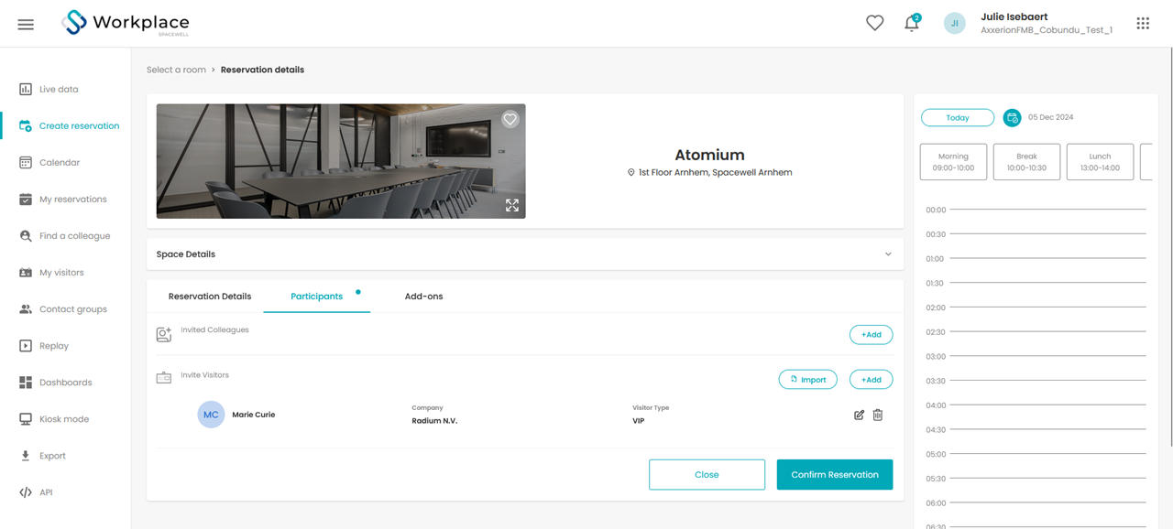Expand the Space Details section

tap(525, 254)
